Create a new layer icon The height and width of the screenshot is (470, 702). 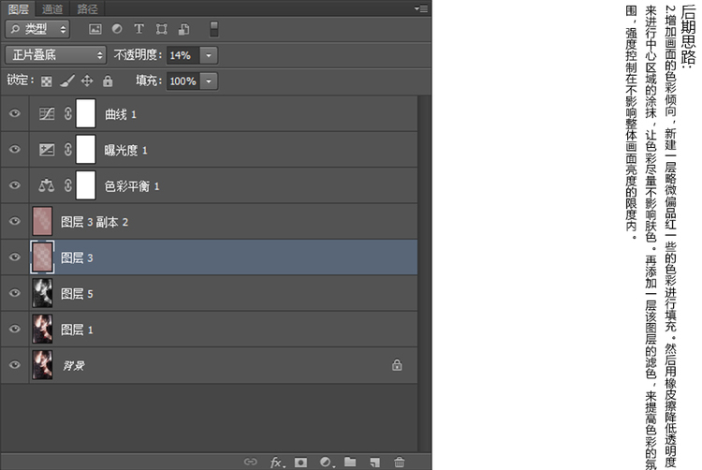coord(374,462)
